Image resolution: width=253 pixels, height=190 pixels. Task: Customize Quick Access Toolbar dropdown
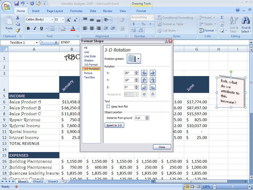[45, 3]
